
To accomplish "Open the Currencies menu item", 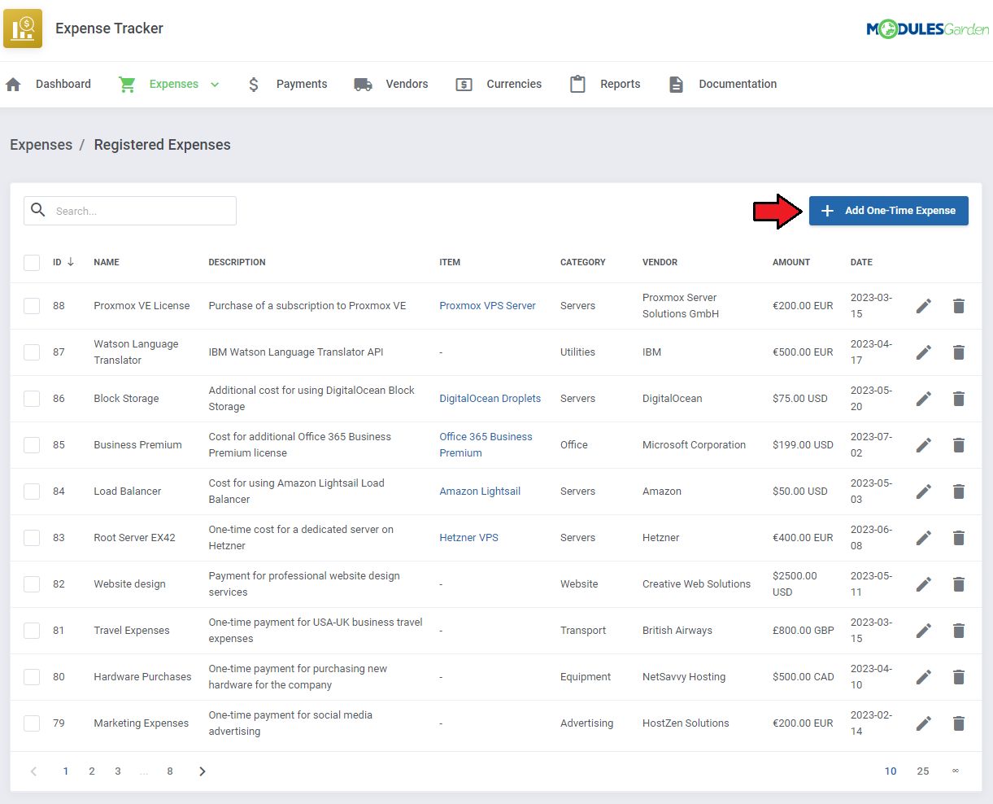I will 514,85.
